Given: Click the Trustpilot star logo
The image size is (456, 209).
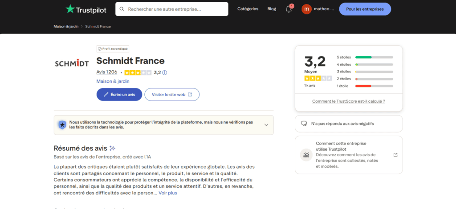Looking at the screenshot, I should [70, 9].
